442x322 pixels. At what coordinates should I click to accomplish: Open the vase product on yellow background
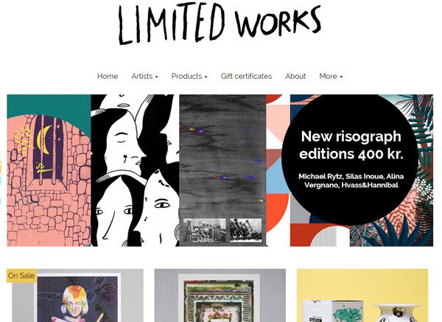[x=362, y=295]
